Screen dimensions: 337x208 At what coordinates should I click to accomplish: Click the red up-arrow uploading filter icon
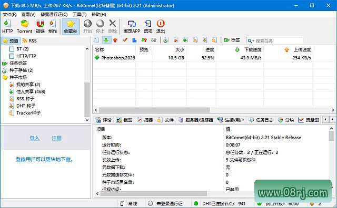[115, 40]
